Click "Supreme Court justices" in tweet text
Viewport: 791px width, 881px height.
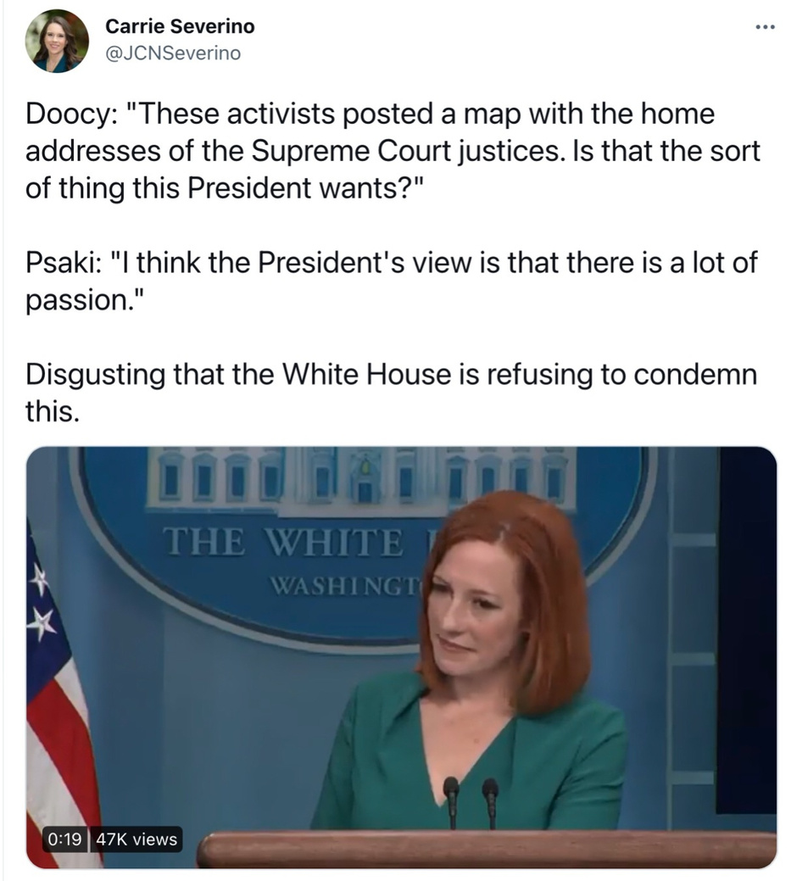[407, 151]
